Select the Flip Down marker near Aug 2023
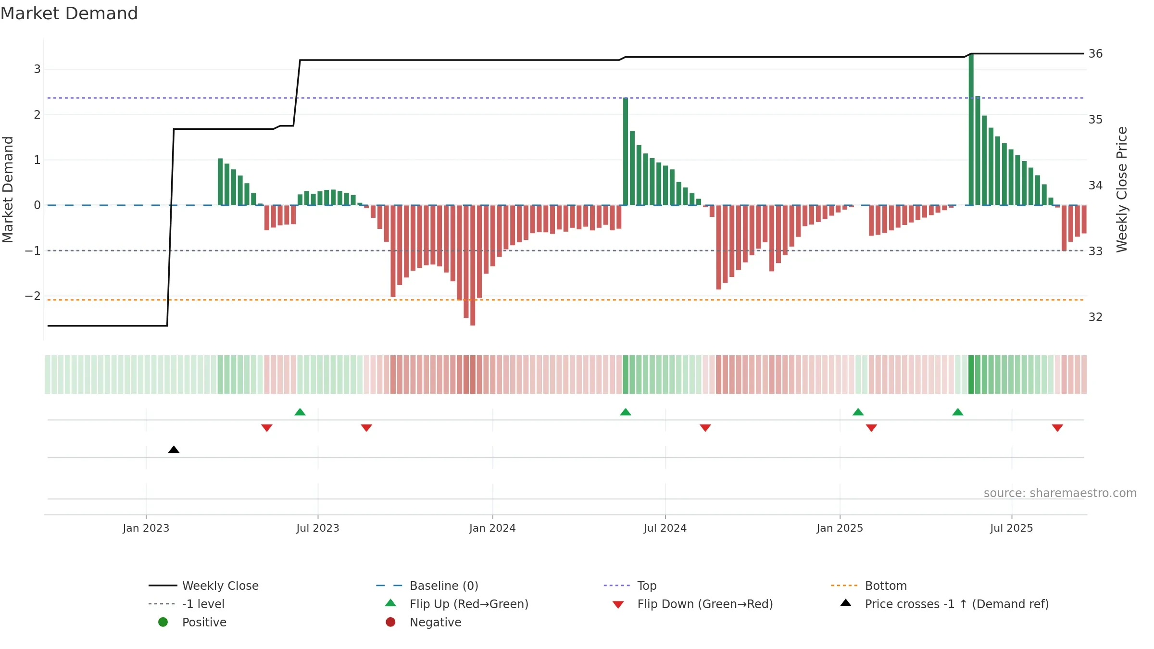 coord(366,428)
